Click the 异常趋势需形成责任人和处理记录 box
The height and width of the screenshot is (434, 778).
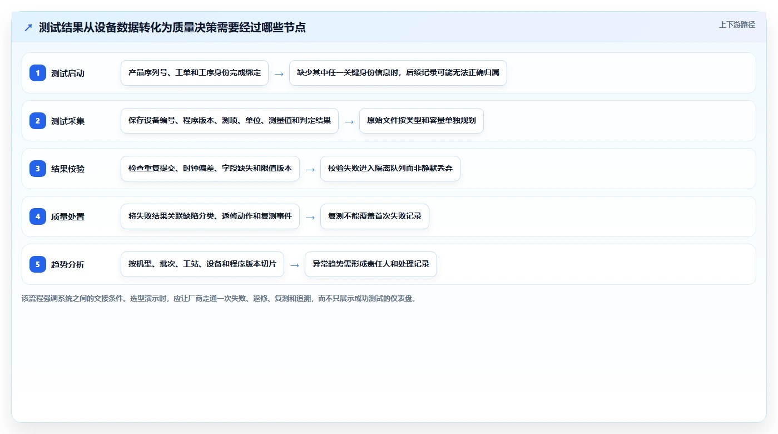click(371, 264)
